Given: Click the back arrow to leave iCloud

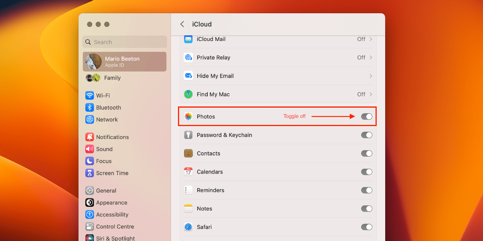Looking at the screenshot, I should [x=182, y=24].
